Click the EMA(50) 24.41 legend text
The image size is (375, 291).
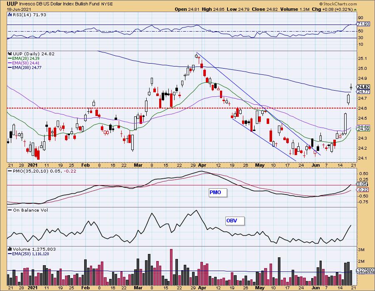click(26, 63)
